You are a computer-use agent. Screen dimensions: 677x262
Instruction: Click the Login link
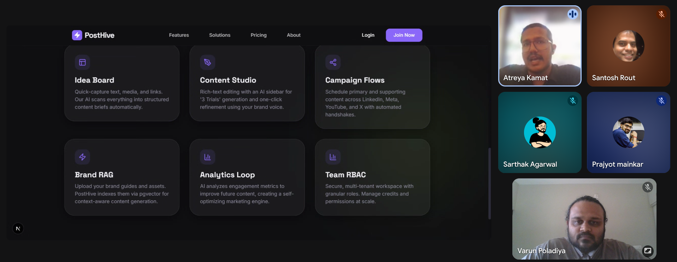(x=368, y=35)
